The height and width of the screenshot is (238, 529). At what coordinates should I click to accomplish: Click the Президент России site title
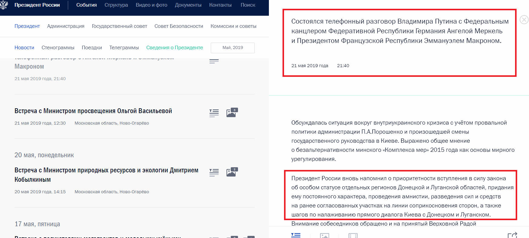[x=37, y=5]
